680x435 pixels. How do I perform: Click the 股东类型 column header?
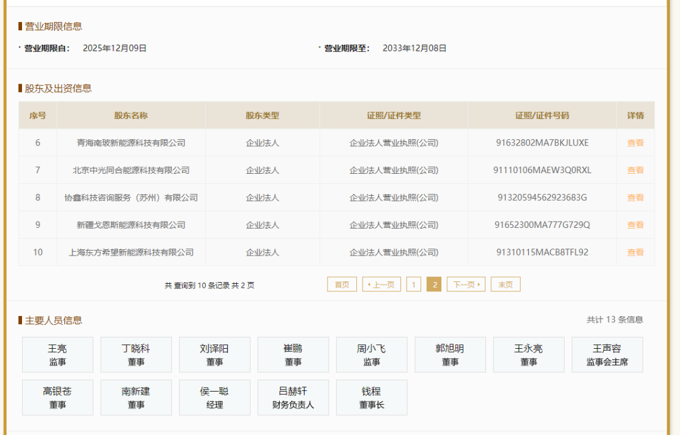point(263,115)
